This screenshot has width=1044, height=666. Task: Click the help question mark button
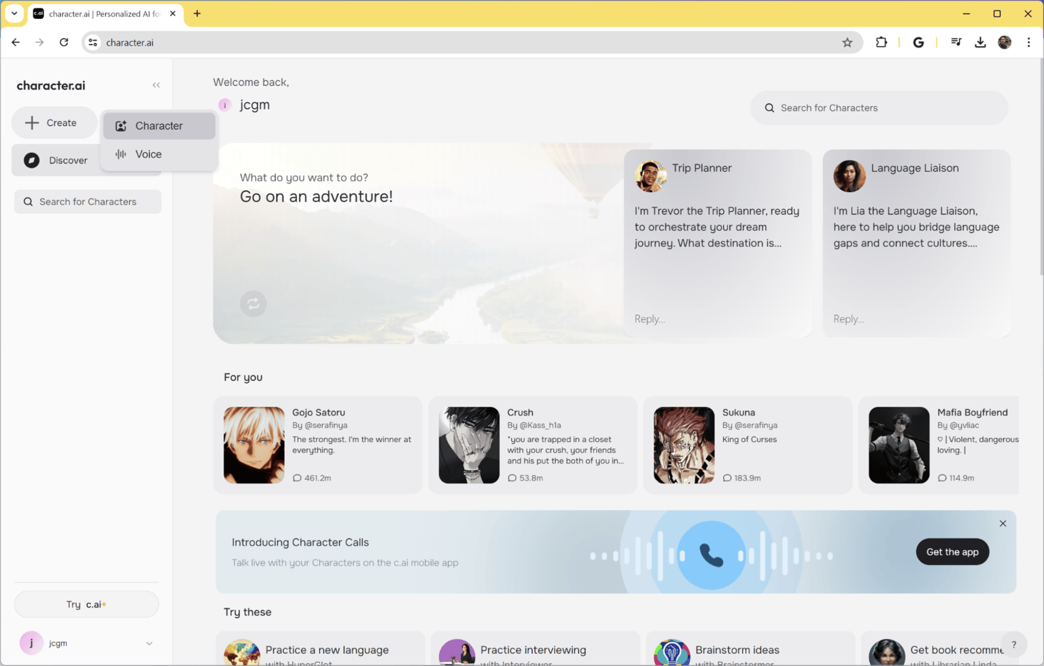tap(1013, 645)
